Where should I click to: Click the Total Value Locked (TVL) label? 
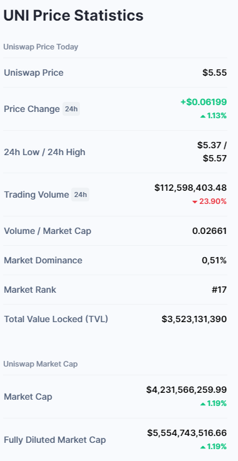coord(56,319)
